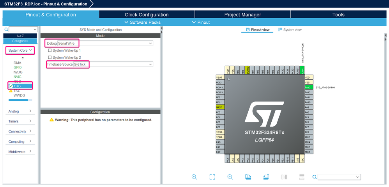Select TSC peripheral
Image resolution: width=389 pixels, height=187 pixels.
tap(17, 91)
